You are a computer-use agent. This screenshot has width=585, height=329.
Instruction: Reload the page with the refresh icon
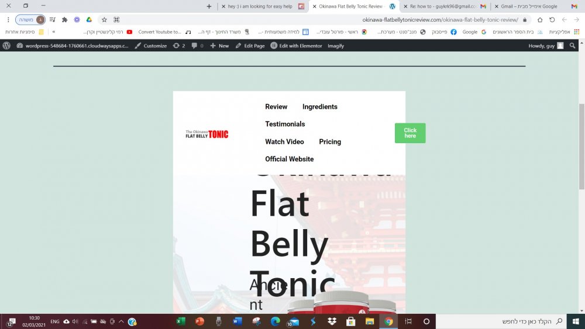tap(552, 20)
